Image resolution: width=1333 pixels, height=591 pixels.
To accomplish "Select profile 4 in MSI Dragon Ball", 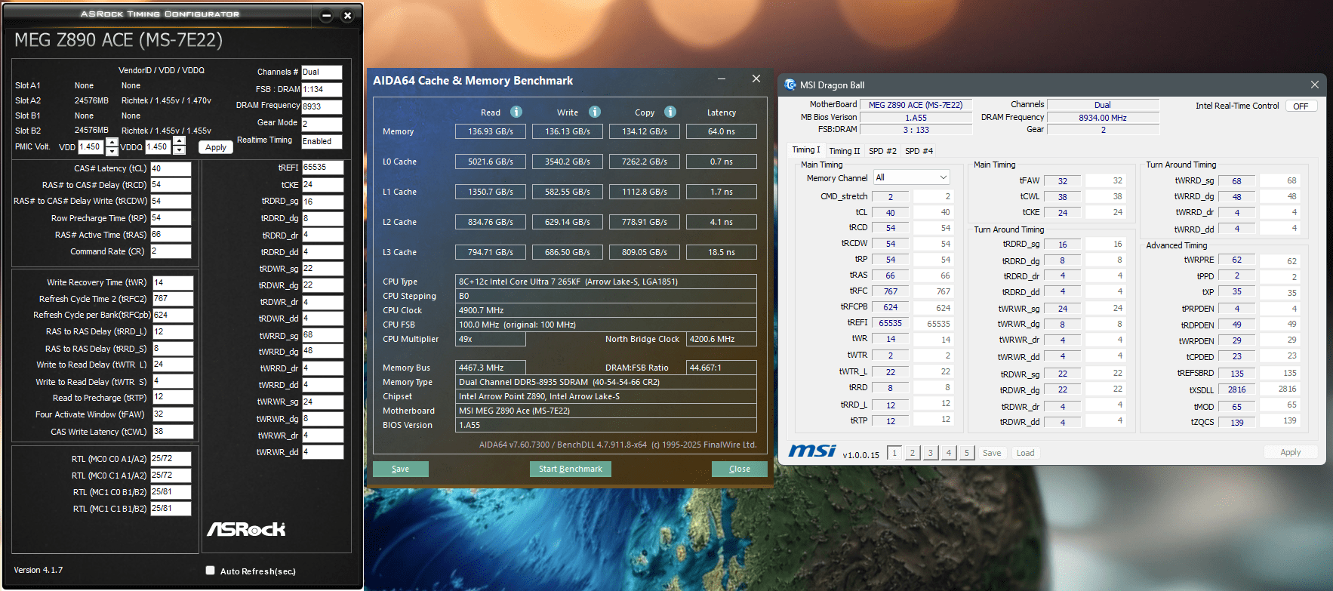I will pyautogui.click(x=949, y=453).
